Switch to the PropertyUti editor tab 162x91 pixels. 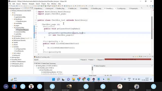click(134, 8)
